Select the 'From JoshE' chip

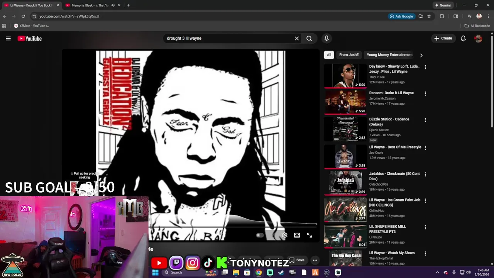pos(349,55)
